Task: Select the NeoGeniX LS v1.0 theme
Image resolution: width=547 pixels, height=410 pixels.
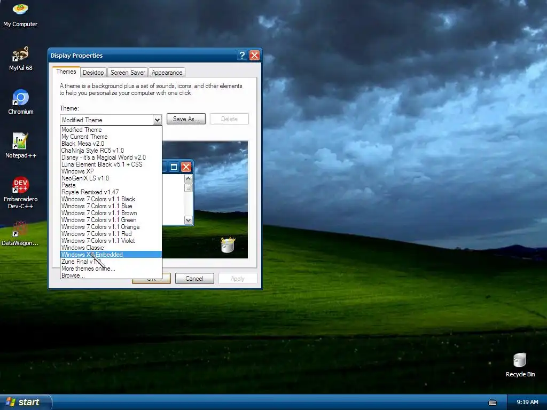Action: click(111, 178)
